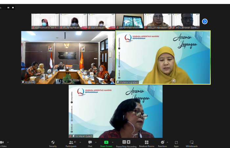Click muted mic icon on Koord Prodi thumbnail
The width and height of the screenshot is (230, 148).
click(x=33, y=27)
